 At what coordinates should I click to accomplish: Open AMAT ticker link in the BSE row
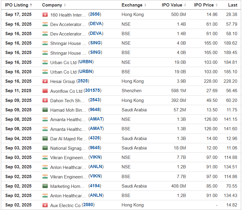(x=96, y=128)
